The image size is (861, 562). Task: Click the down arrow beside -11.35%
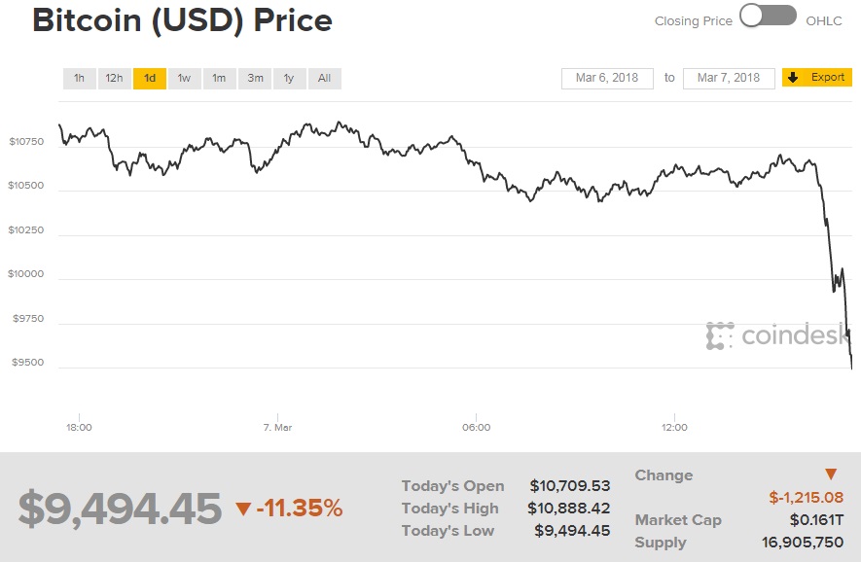(x=243, y=509)
